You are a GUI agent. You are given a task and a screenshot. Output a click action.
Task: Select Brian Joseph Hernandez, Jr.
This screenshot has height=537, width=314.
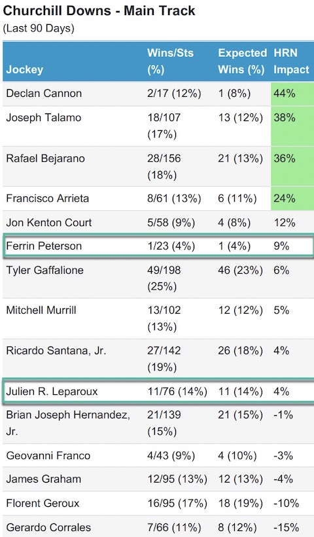click(x=68, y=423)
